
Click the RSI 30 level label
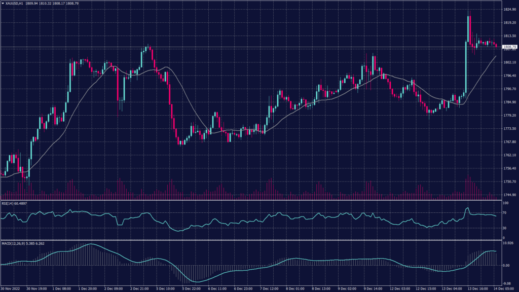(x=504, y=229)
